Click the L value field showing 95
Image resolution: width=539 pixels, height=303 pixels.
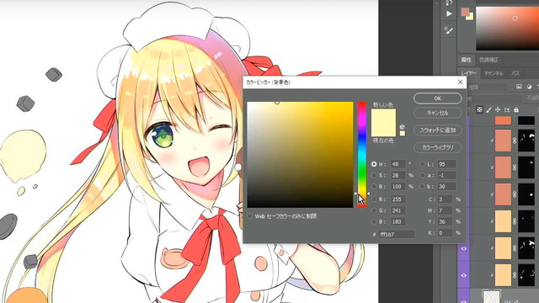click(446, 164)
